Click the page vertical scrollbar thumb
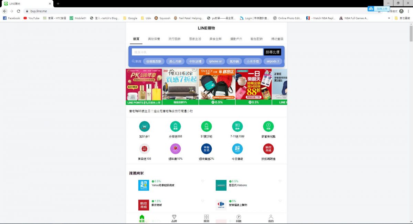The image size is (413, 224). pyautogui.click(x=411, y=33)
